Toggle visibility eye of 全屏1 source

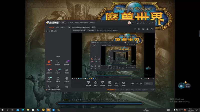[47, 31]
